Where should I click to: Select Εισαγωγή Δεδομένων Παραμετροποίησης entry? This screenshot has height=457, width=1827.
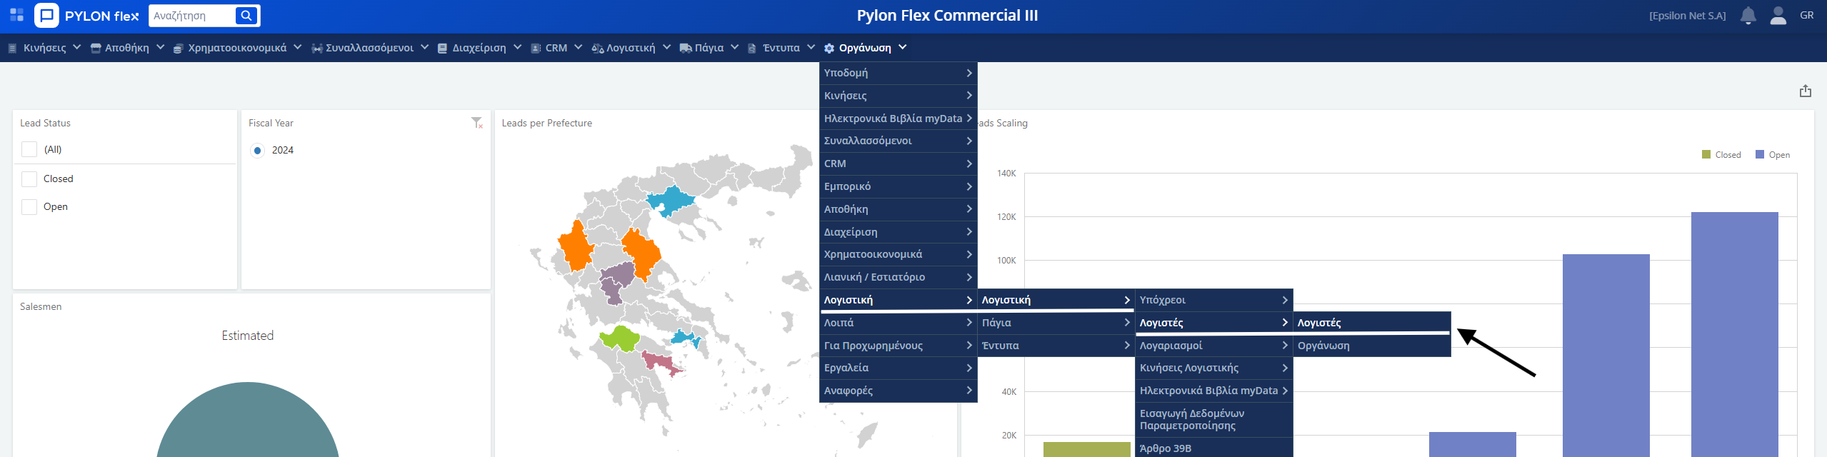click(1214, 420)
